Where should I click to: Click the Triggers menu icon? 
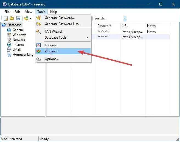(x=38, y=45)
